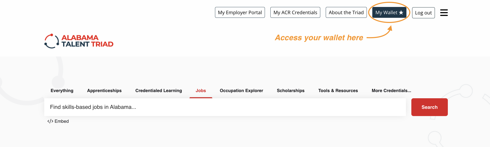Switch to Occupation Explorer tab
The height and width of the screenshot is (147, 490).
point(241,91)
